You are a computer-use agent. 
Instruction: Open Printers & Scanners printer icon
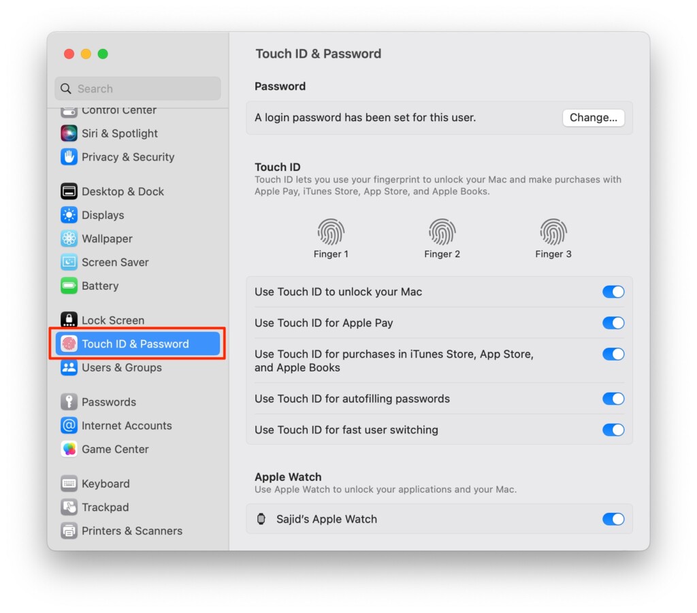pos(69,531)
